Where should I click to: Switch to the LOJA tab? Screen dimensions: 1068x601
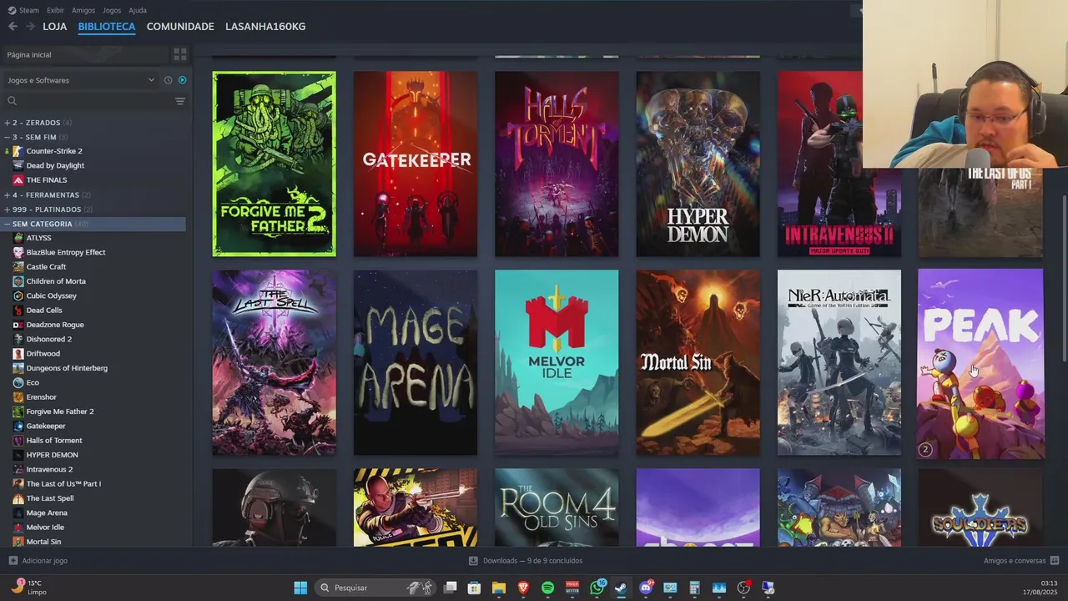pos(55,27)
